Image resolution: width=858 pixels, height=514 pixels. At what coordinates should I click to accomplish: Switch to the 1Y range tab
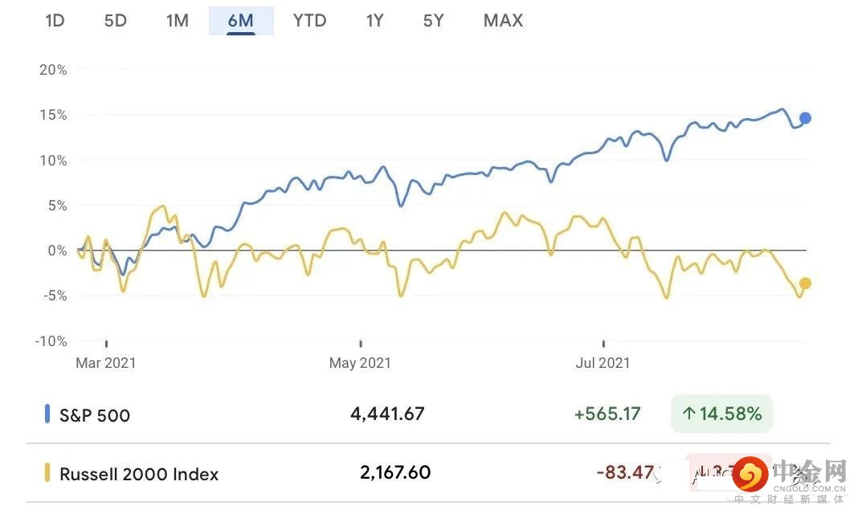click(374, 21)
